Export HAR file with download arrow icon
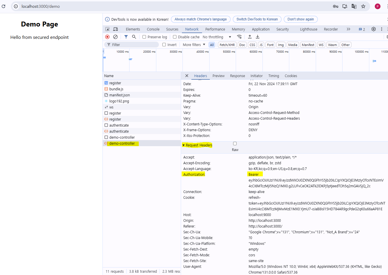Viewport: 388px width, 275px height. [x=258, y=37]
